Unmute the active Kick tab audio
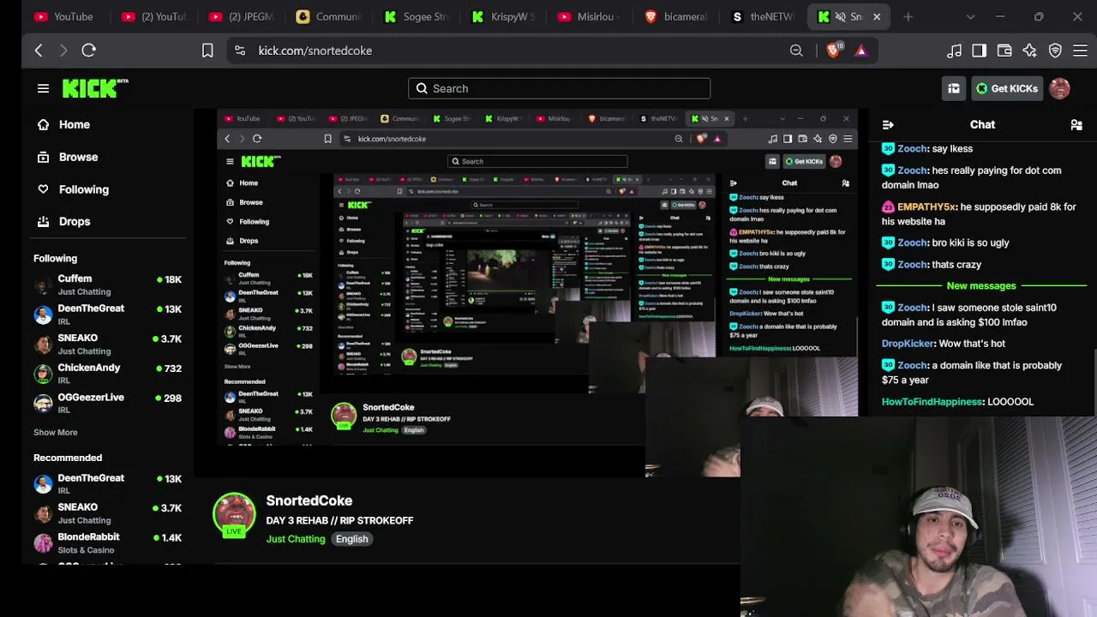The width and height of the screenshot is (1097, 617). click(x=841, y=16)
